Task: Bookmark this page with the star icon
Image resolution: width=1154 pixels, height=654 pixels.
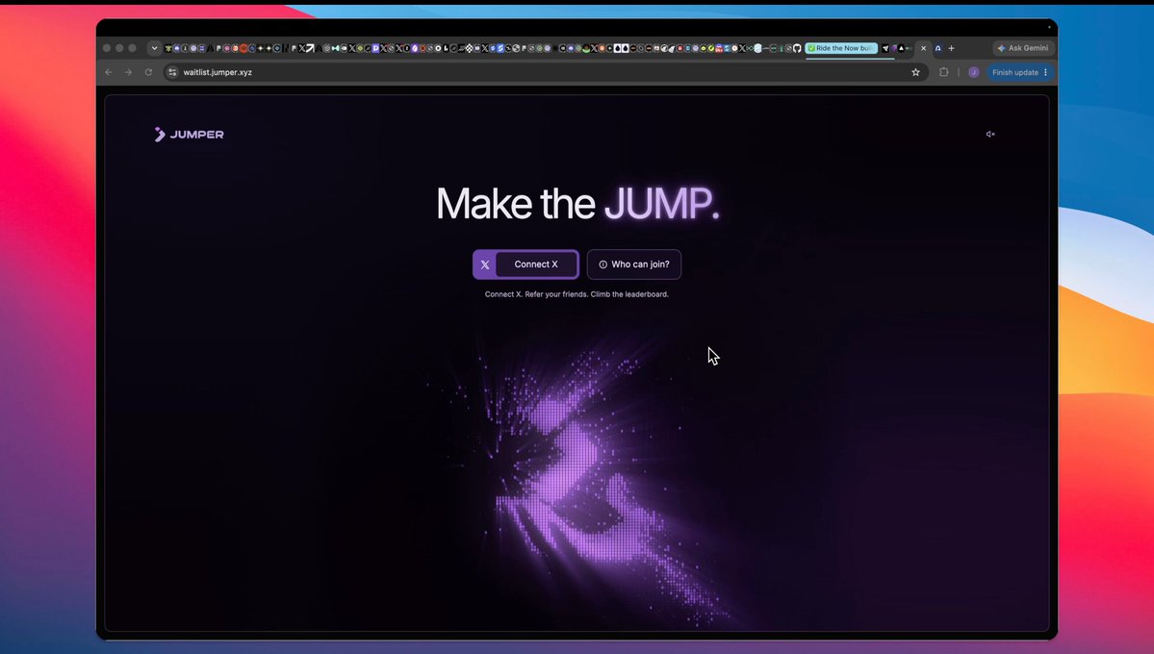Action: pyautogui.click(x=915, y=72)
